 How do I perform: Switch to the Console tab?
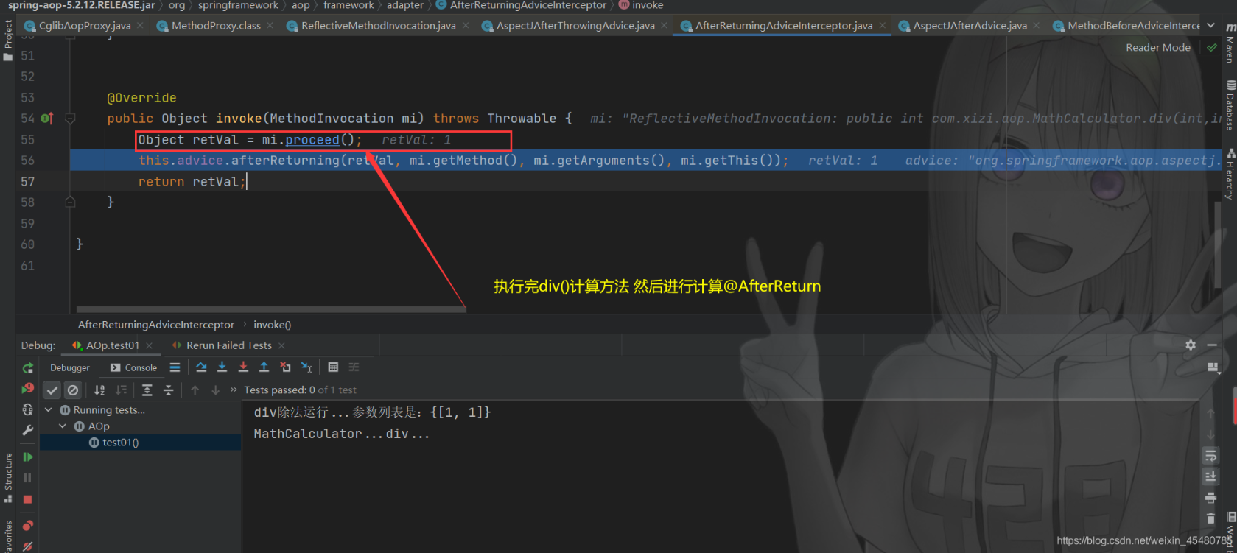tap(133, 367)
